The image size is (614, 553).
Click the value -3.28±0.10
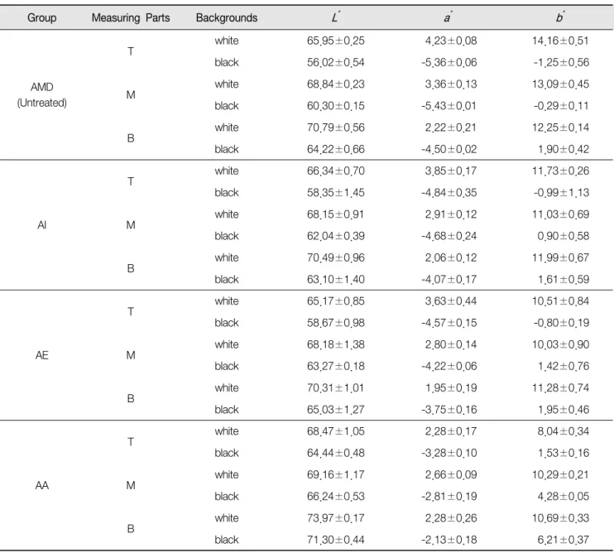tap(449, 453)
